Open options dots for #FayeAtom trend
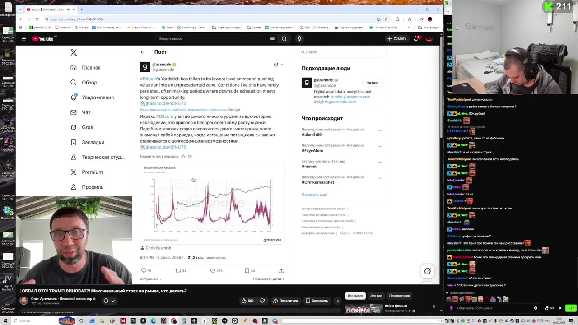This screenshot has height=325, width=578. point(380,146)
